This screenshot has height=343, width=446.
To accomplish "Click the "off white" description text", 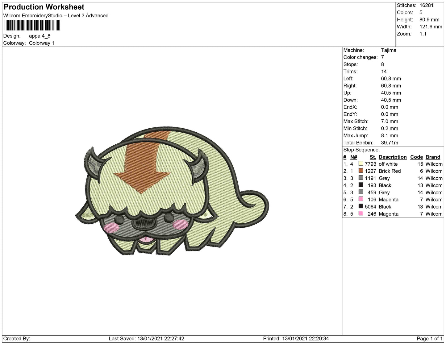I will point(388,164).
